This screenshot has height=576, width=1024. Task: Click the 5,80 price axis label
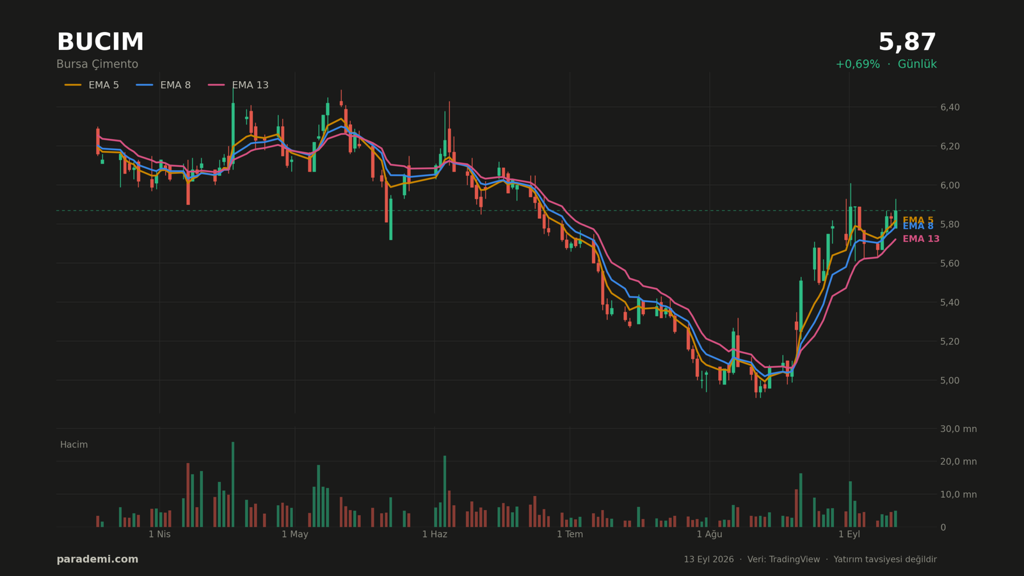tap(950, 225)
